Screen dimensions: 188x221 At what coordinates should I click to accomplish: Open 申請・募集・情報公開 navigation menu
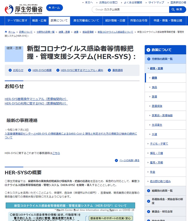(168, 21)
